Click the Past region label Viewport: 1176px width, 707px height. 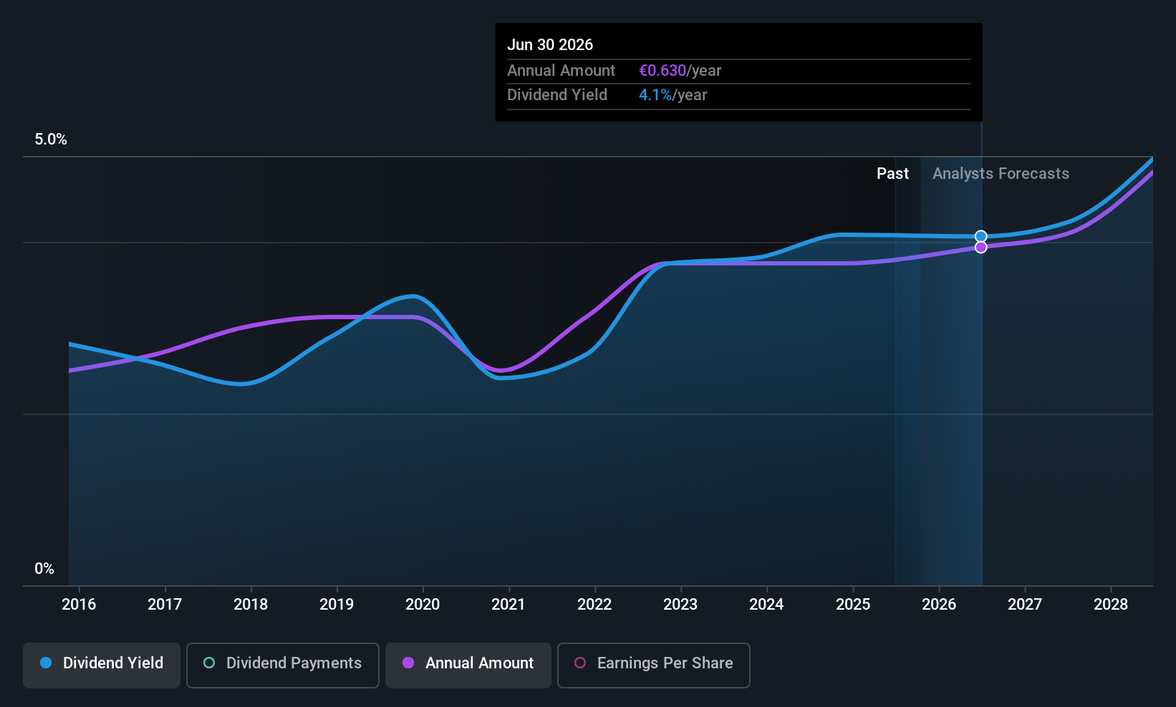coord(892,174)
